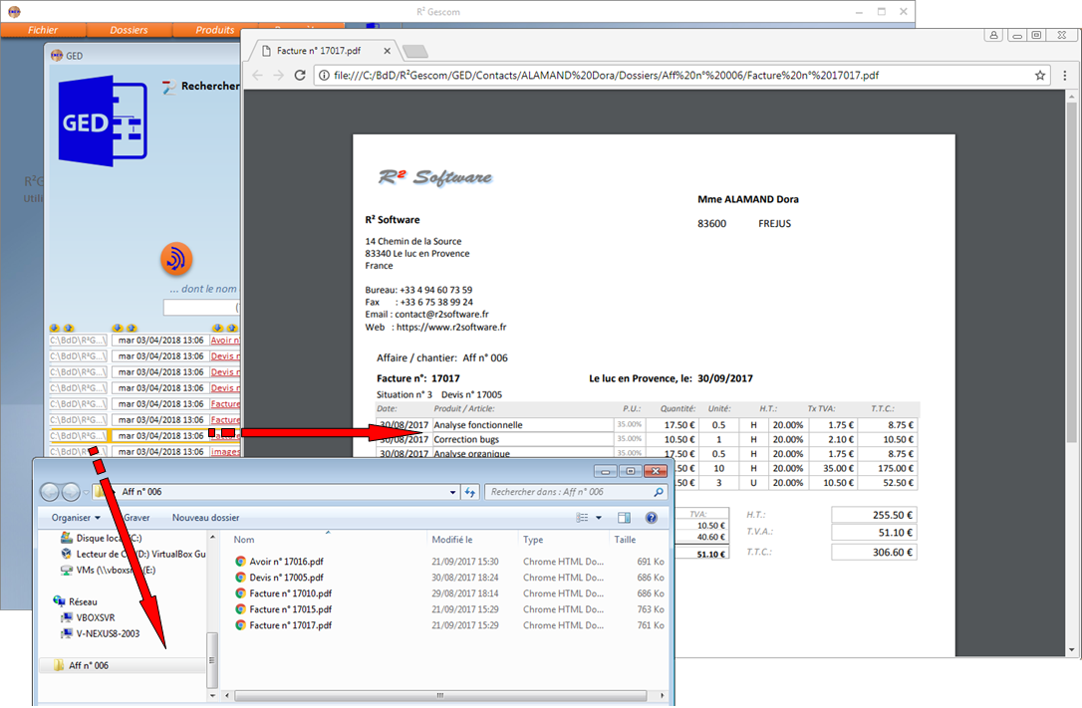
Task: Open a new Chrome tab
Action: [414, 51]
